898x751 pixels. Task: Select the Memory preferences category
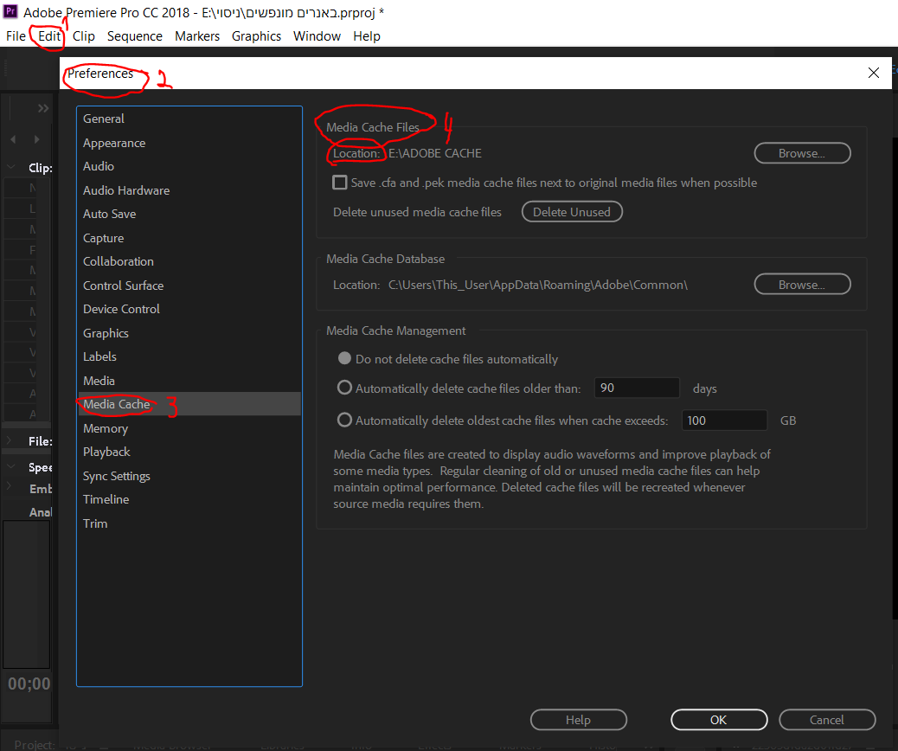pos(189,428)
